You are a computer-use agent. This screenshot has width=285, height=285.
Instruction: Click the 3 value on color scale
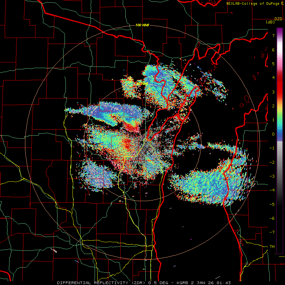click(273, 92)
